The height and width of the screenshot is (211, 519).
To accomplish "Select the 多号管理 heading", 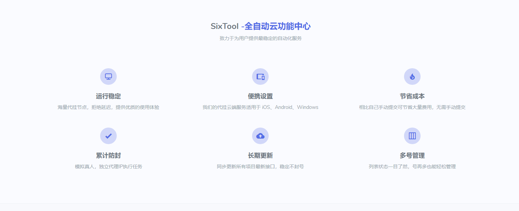I will coord(412,155).
